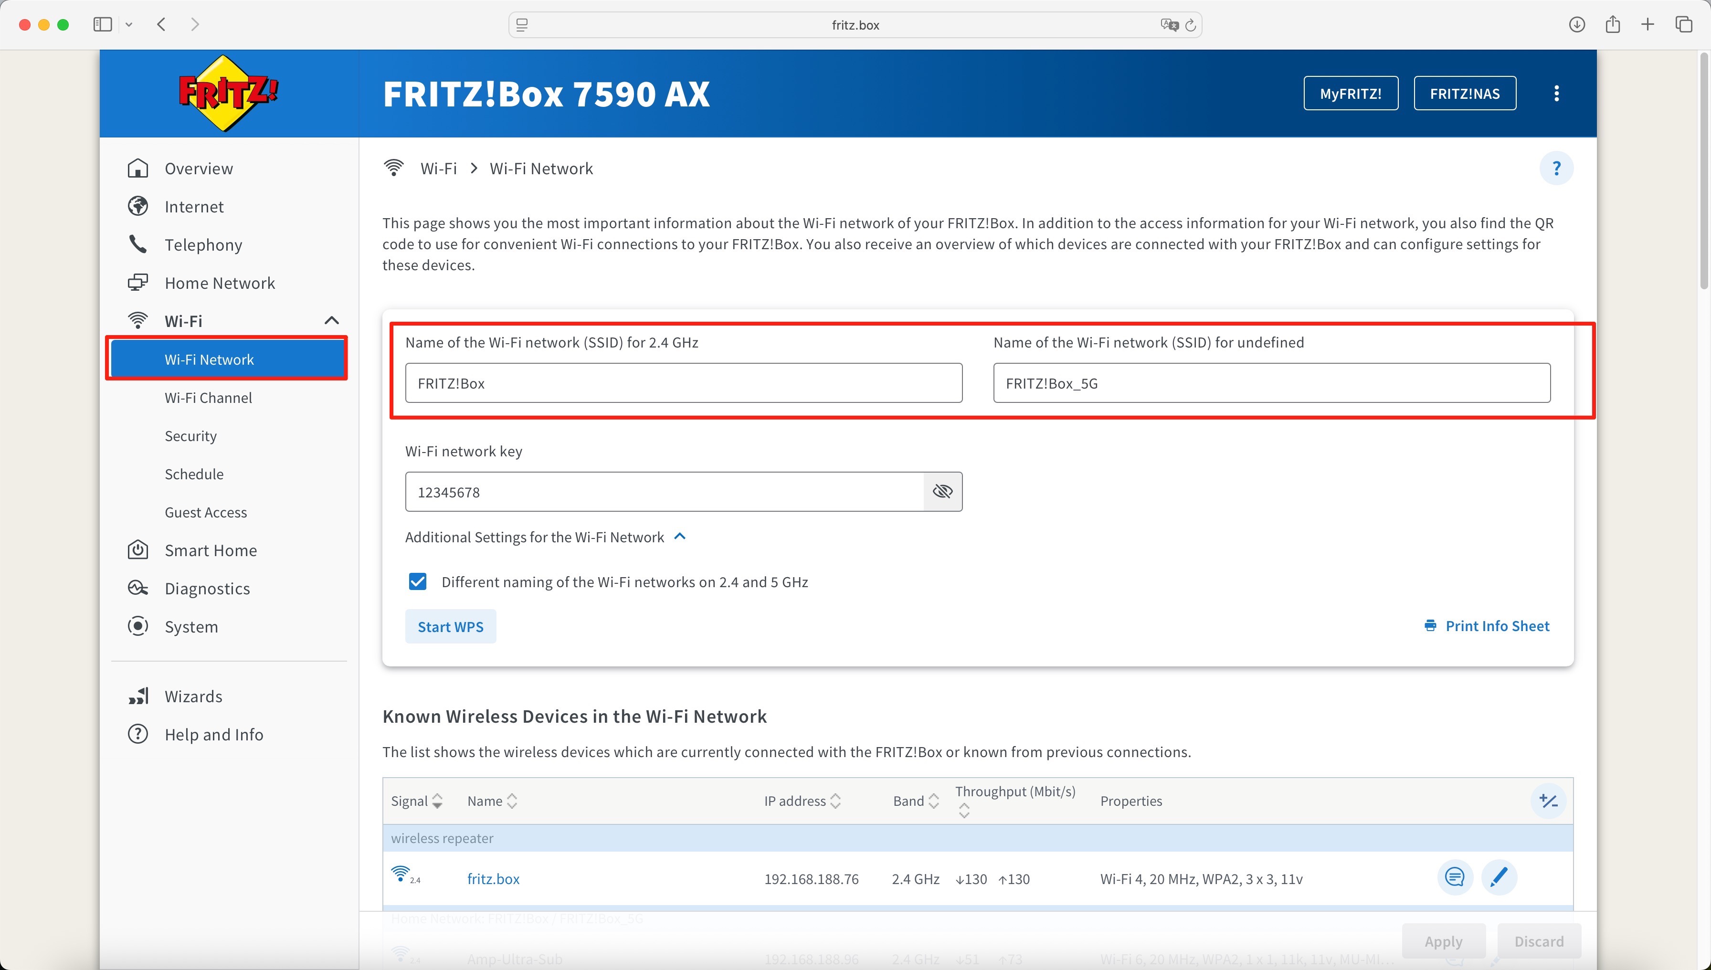Screen dimensions: 1711x970
Task: Click the Safari sidebar toggle icon
Action: [103, 25]
